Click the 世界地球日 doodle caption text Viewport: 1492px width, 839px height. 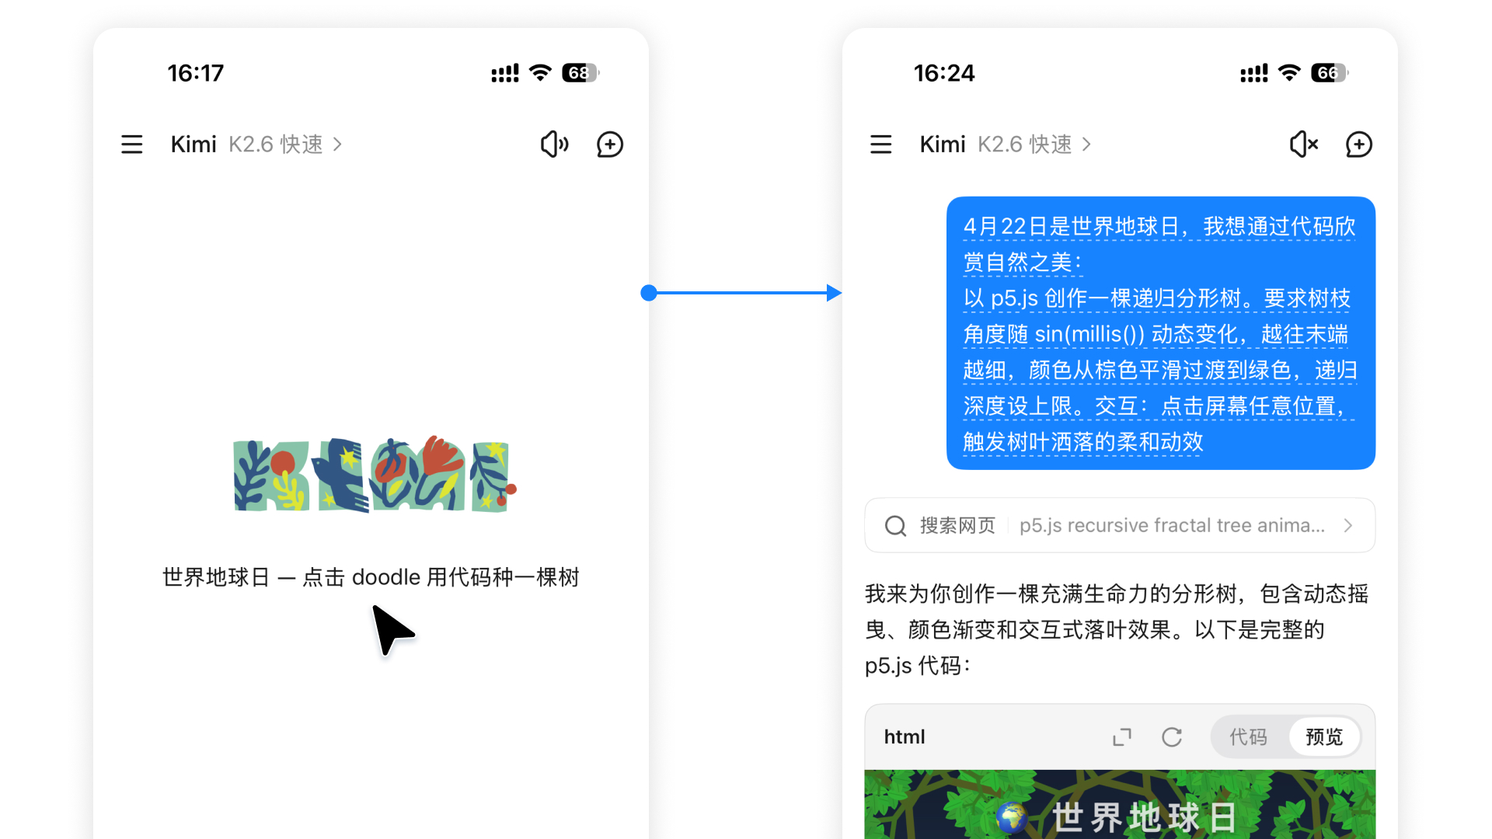[371, 577]
